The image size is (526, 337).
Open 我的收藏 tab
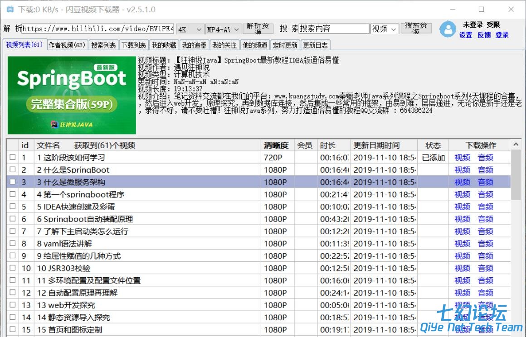tap(164, 45)
